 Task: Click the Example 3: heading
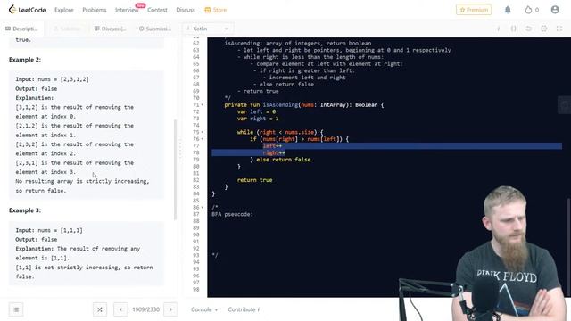(25, 210)
